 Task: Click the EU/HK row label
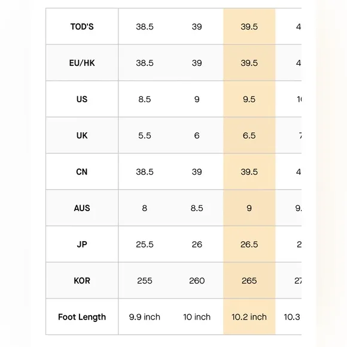tap(82, 63)
